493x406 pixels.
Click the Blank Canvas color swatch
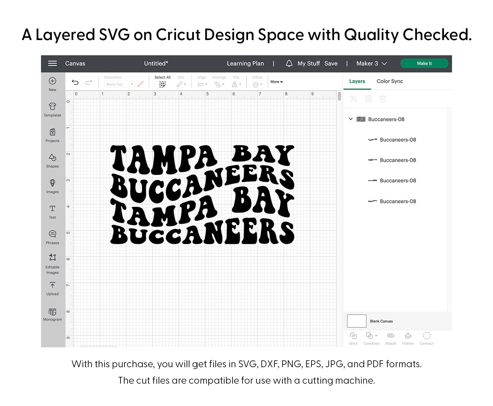coord(356,321)
